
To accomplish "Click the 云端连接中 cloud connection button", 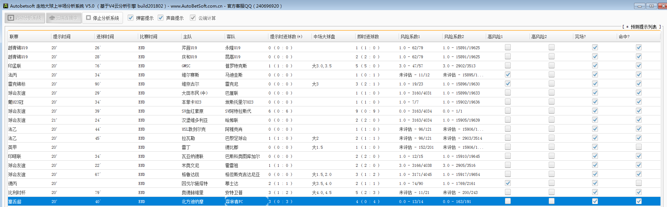I will click(x=63, y=18).
